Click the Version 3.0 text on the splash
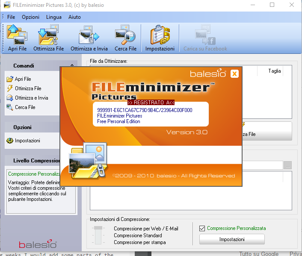The image size is (302, 256). click(x=187, y=132)
